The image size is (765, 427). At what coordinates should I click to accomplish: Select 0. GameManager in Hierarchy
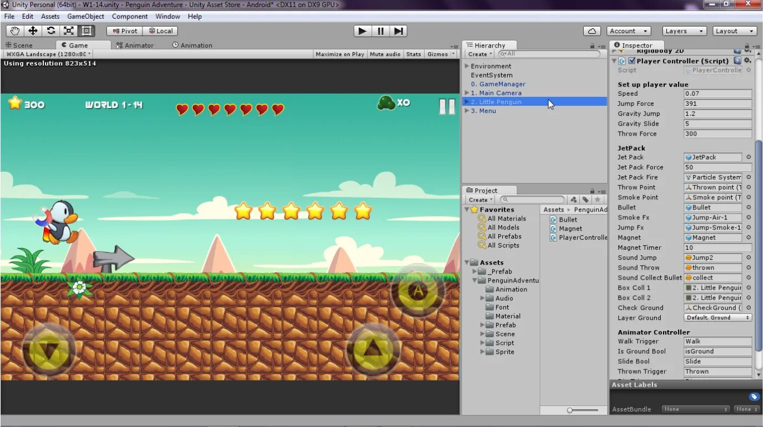(498, 84)
